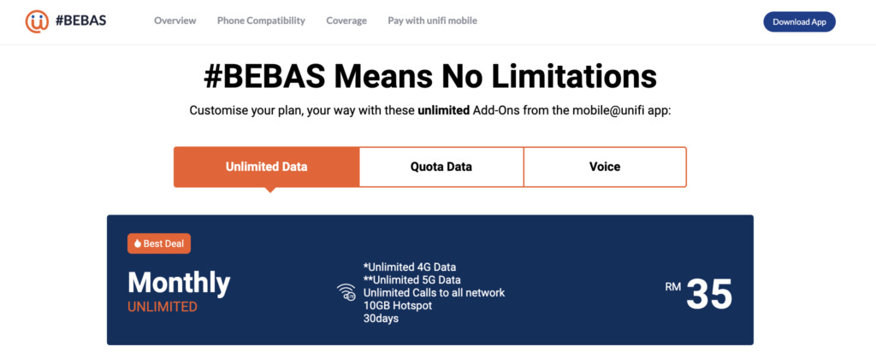Click the Unlimited Calls to all network line
Viewport: 876px width, 352px height.
click(x=435, y=293)
